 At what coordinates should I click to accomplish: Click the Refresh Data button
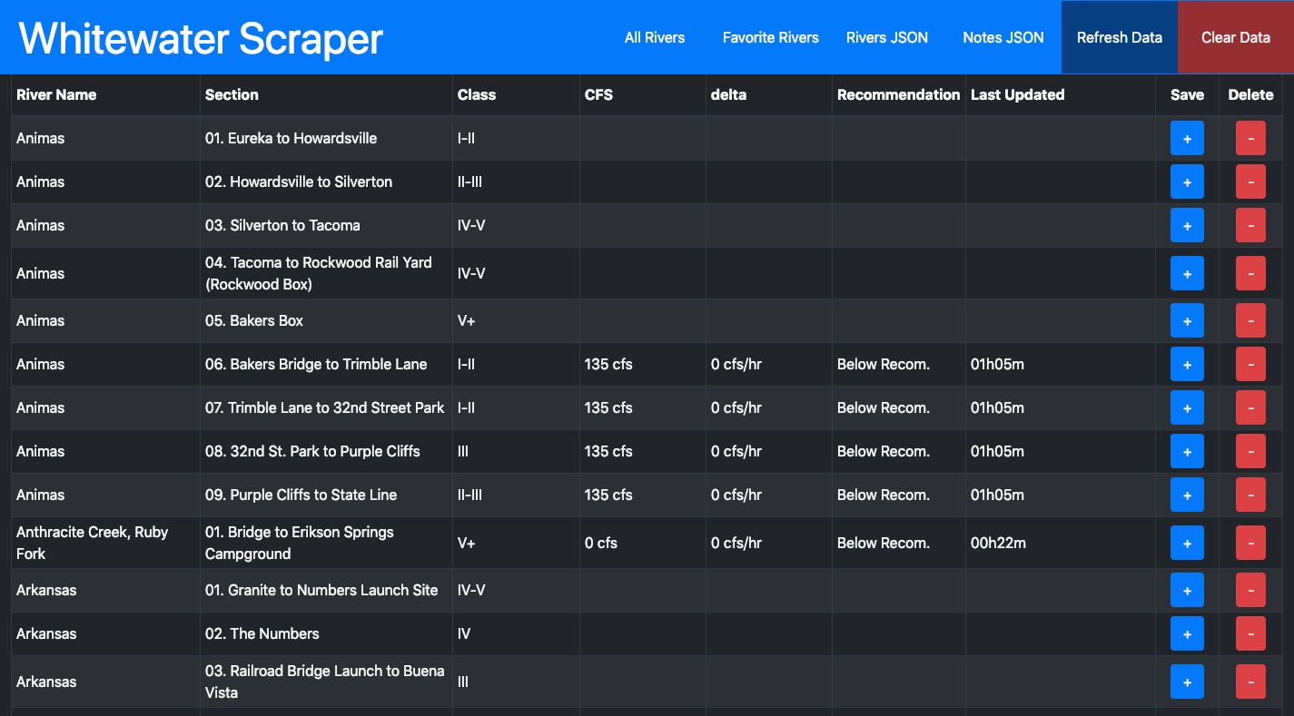[1120, 37]
